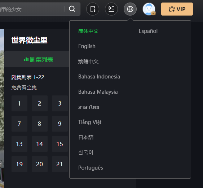This screenshot has height=188, width=203.
Task: Play episode 9
Action: click(60, 124)
